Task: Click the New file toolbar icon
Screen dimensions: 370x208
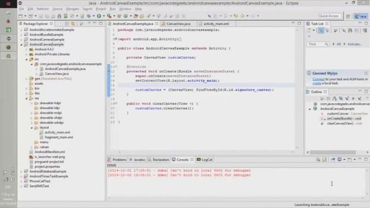Action: point(21,16)
